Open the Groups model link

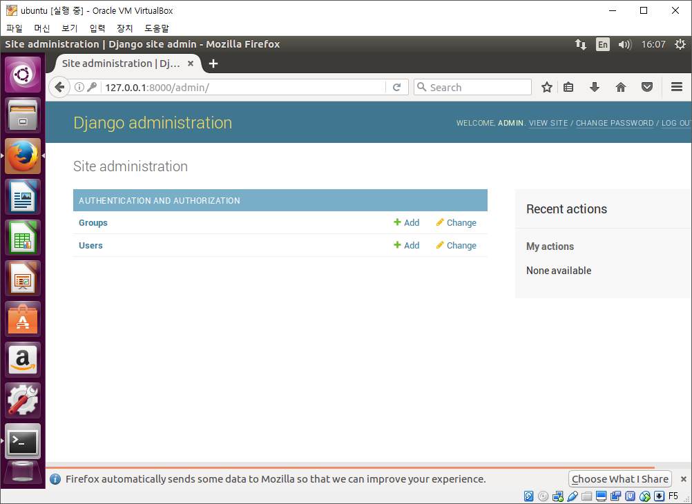93,222
